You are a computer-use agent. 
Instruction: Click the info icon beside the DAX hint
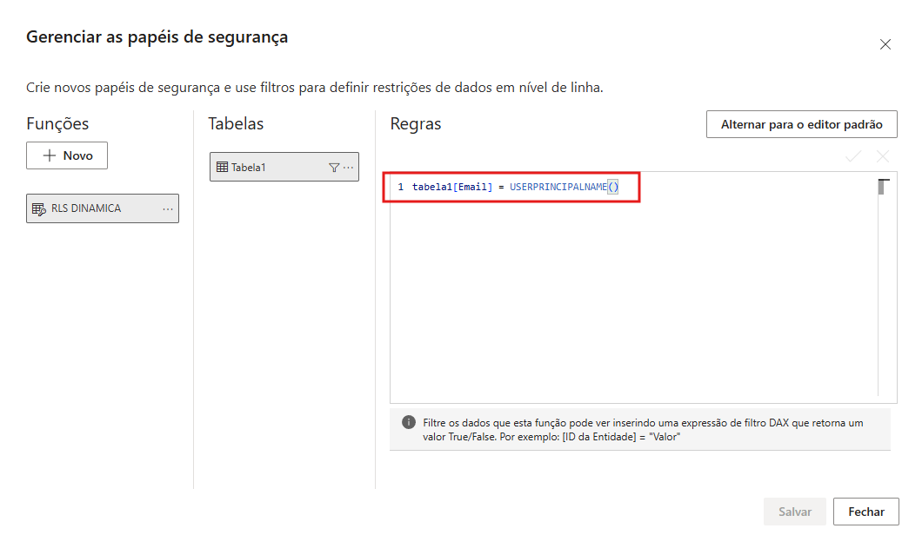[408, 422]
